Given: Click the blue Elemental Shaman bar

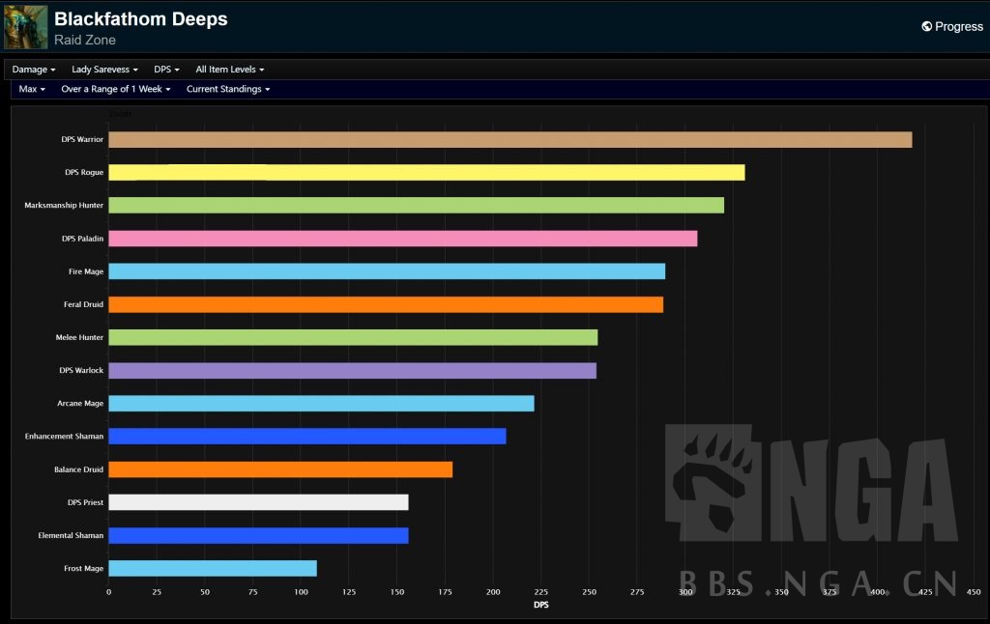Looking at the screenshot, I should click(258, 536).
